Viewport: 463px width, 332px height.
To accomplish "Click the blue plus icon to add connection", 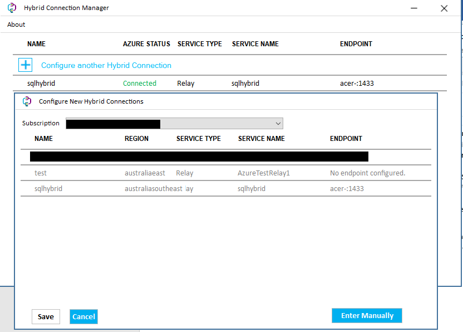I will click(x=26, y=65).
